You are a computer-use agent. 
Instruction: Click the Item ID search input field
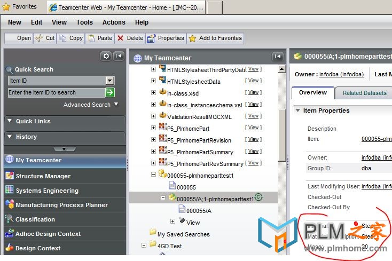pyautogui.click(x=57, y=92)
